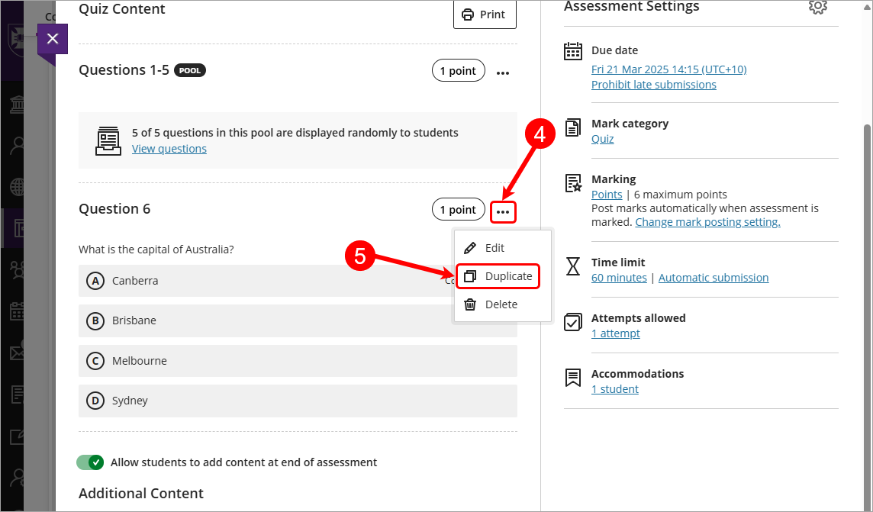Click the 1 attempt link
The image size is (873, 512).
click(x=615, y=333)
